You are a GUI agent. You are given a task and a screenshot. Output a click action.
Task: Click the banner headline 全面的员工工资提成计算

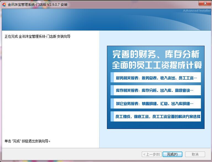click(157, 65)
